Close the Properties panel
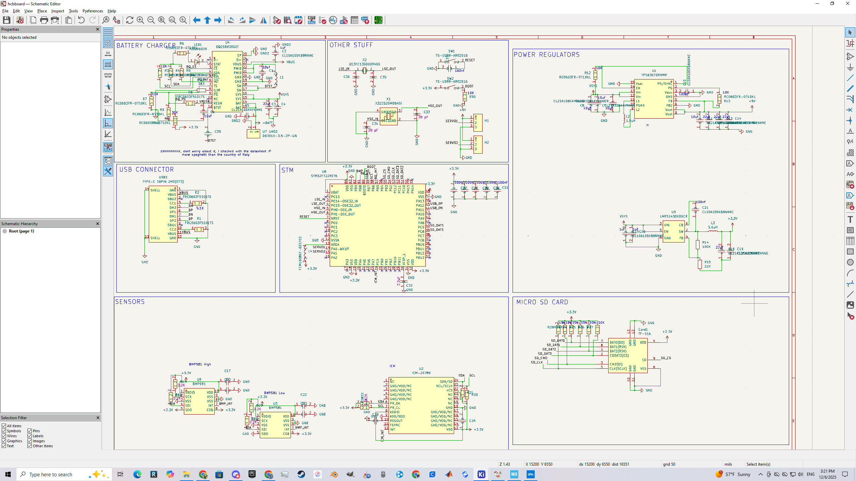856x481 pixels. pyautogui.click(x=98, y=29)
